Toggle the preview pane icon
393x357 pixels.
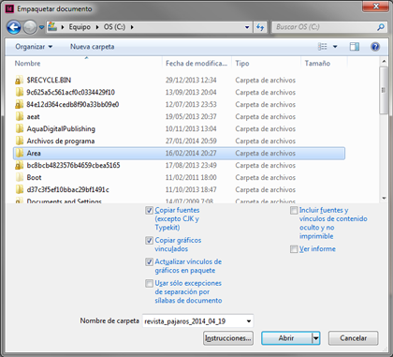tap(355, 47)
